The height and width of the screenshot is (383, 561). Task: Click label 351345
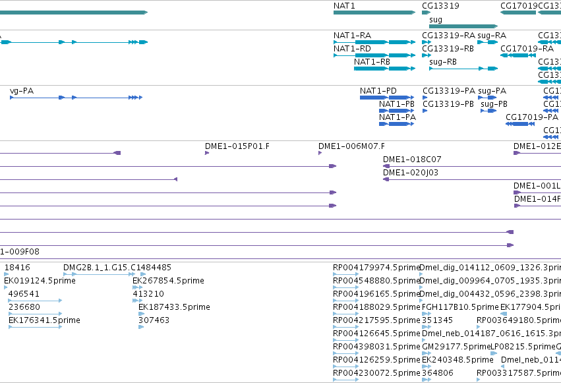coord(437,320)
